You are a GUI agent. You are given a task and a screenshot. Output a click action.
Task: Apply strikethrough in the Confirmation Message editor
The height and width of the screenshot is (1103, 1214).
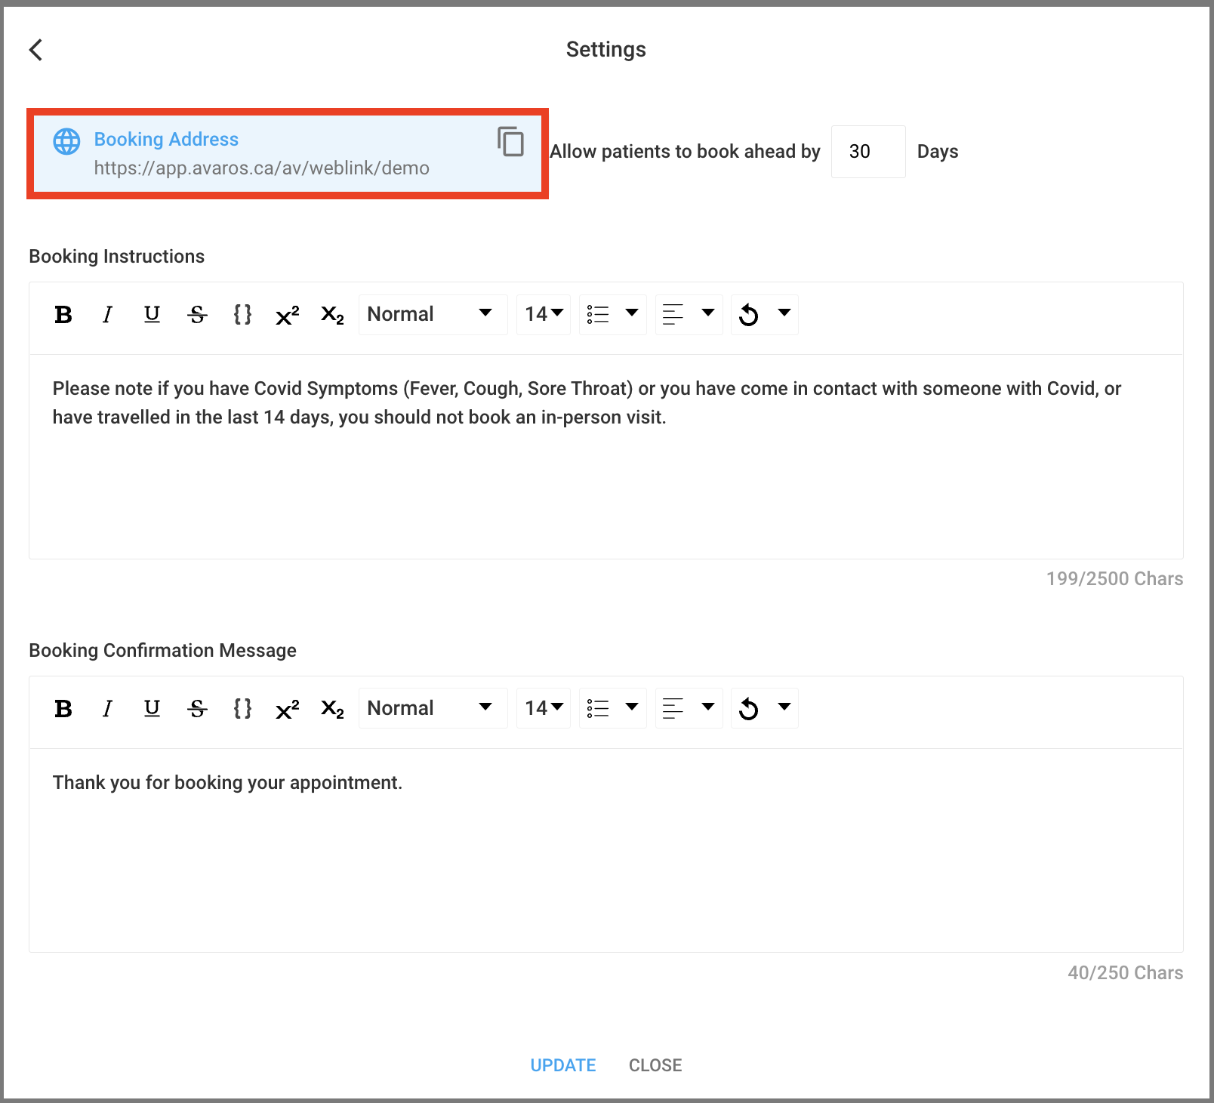point(197,709)
